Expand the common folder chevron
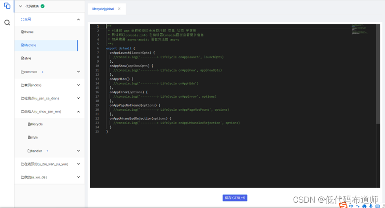This screenshot has width=385, height=208. [78, 72]
